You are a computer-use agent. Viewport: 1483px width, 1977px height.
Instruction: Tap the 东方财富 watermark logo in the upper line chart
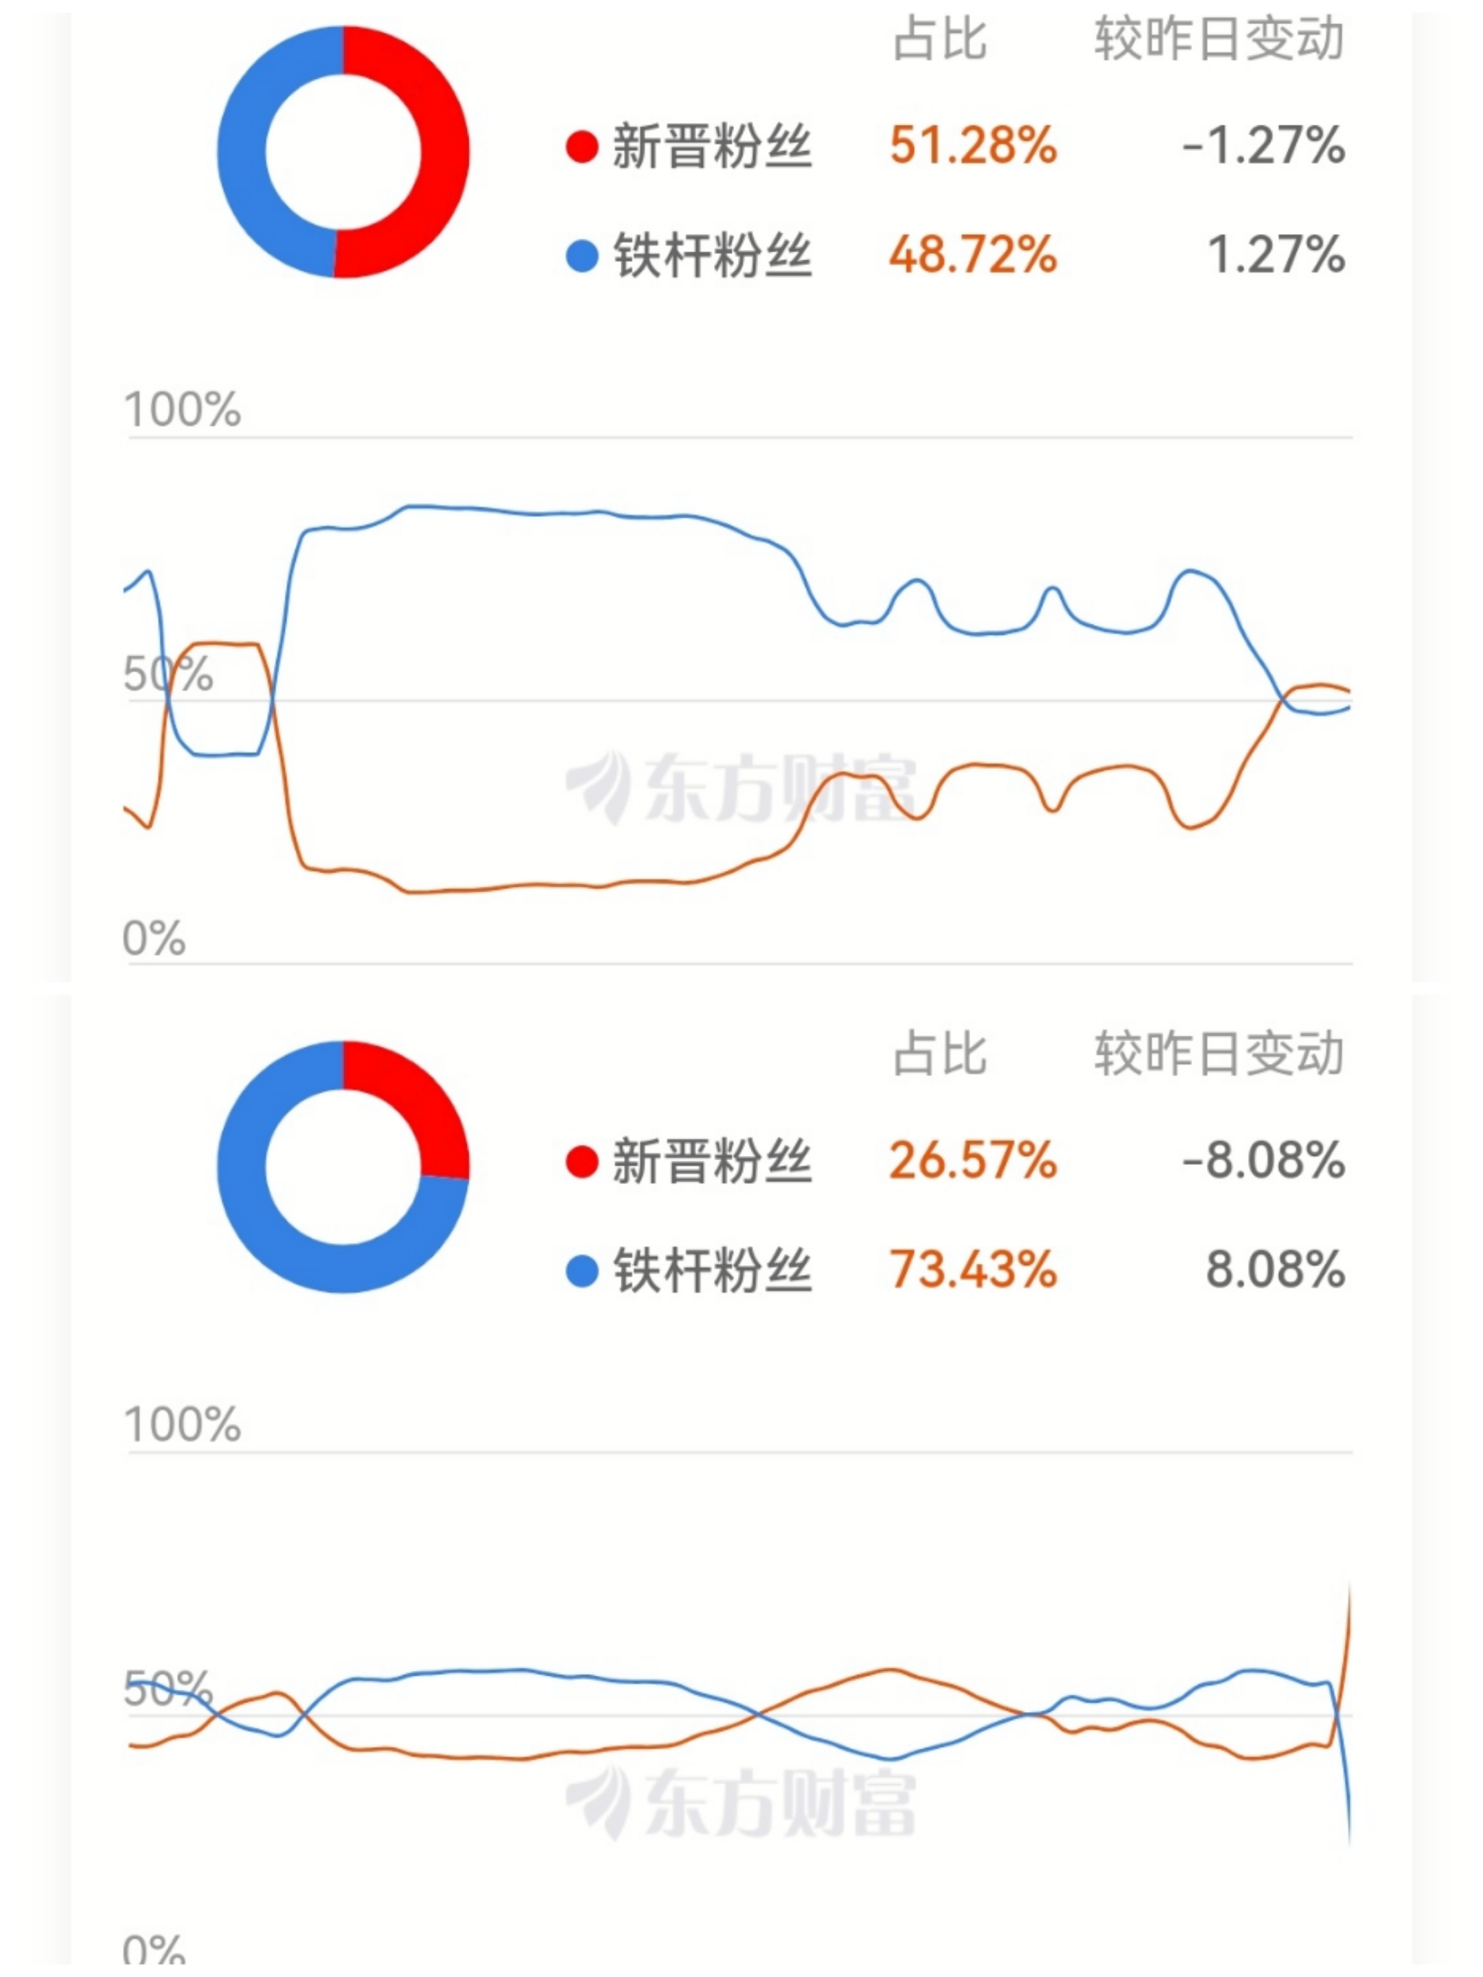point(740,788)
